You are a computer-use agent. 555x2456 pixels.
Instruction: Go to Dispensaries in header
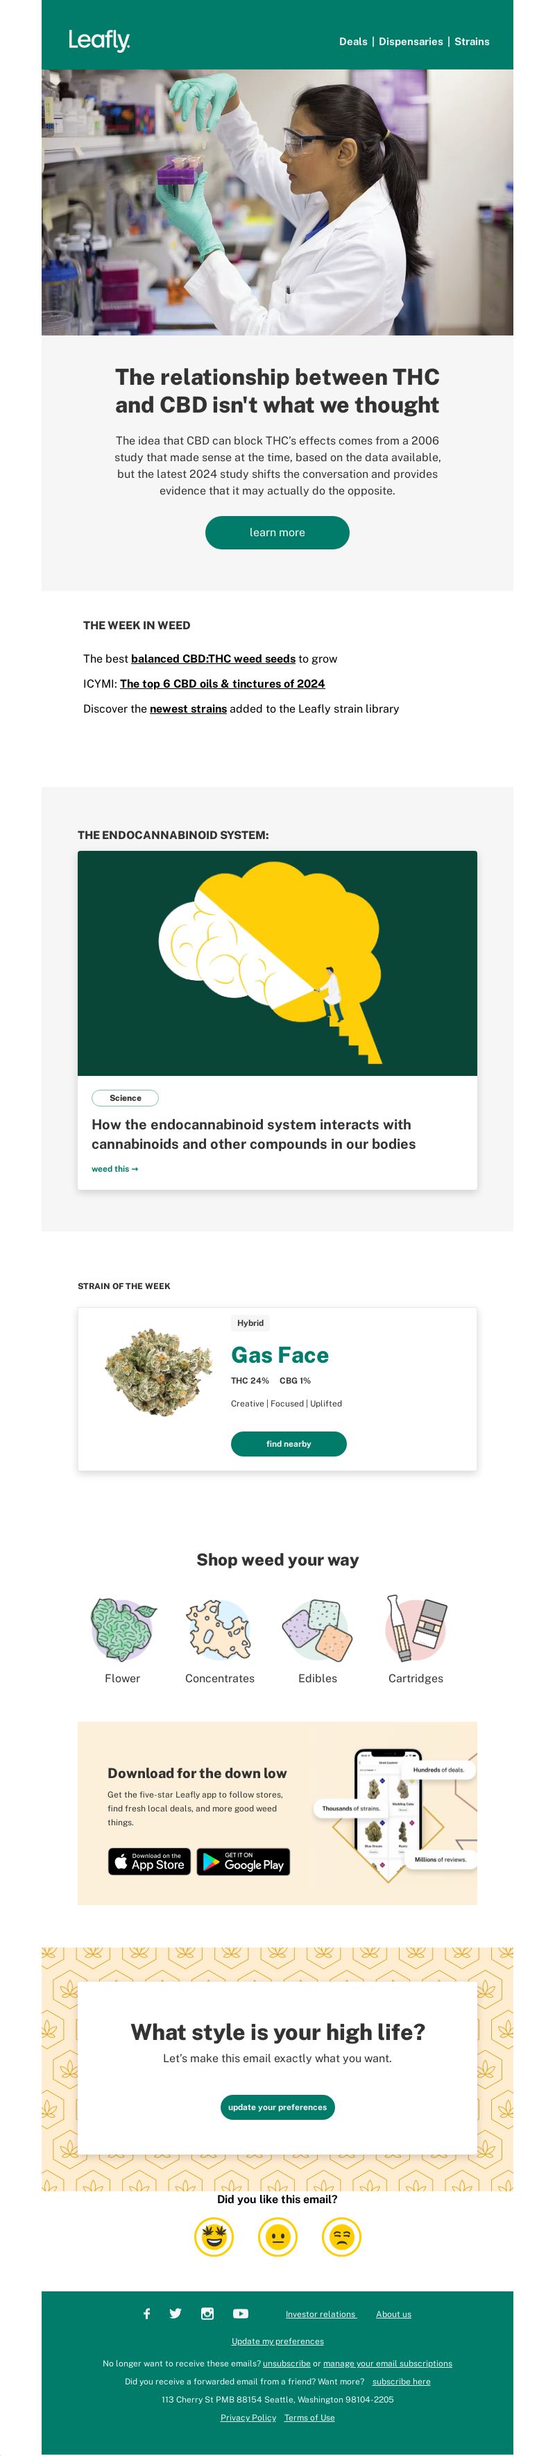point(410,42)
